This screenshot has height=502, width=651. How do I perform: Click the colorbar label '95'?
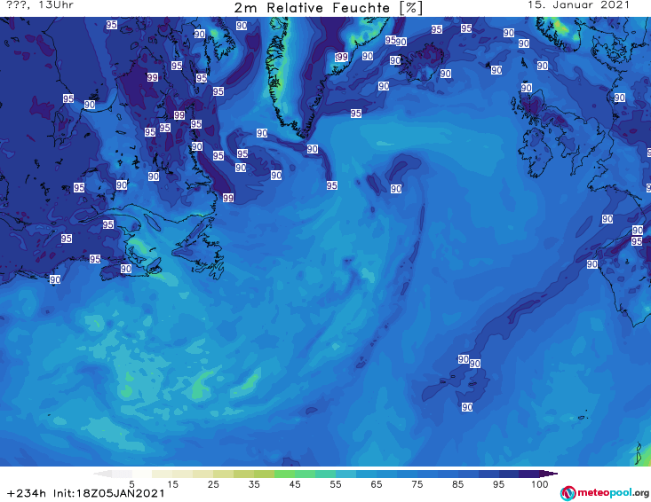tap(498, 484)
